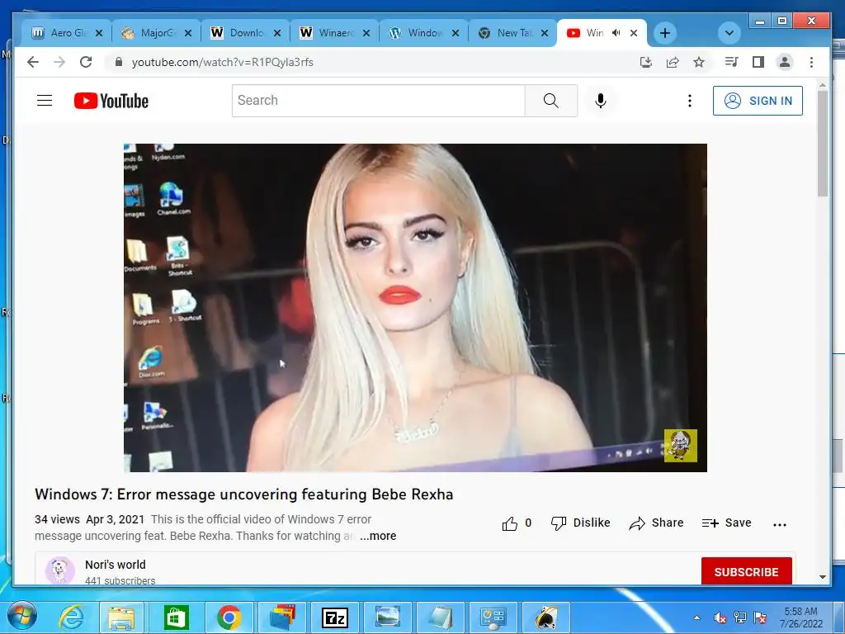Open the tab search dropdown chevron
Screen dimensions: 845x634
[729, 33]
